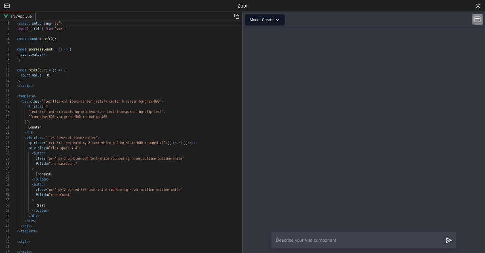Viewport: 485px width, 253px height.
Task: Select the src/App.vue tab
Action: [21, 16]
